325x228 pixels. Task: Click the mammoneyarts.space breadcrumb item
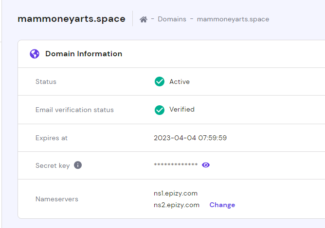tap(233, 19)
